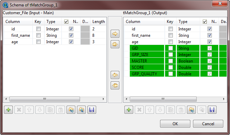Copy selected columns to input with left arrow

[x=115, y=75]
